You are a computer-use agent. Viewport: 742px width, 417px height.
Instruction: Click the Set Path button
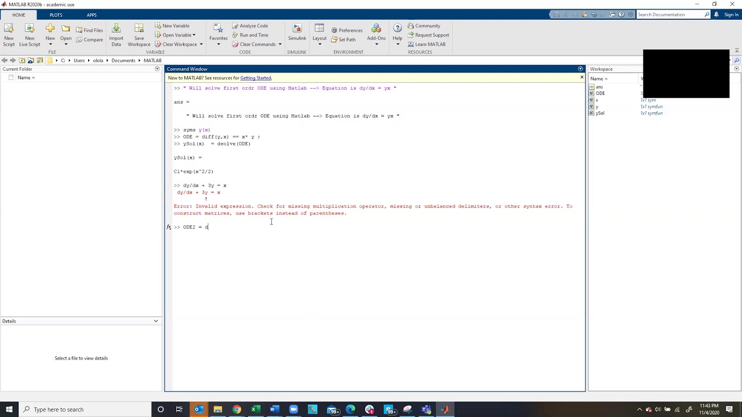coord(343,39)
